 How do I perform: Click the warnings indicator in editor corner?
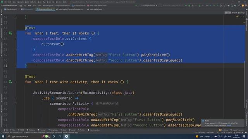point(238,16)
